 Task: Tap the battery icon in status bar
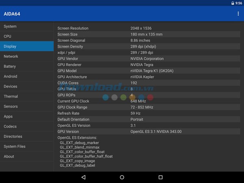(x=232, y=3)
